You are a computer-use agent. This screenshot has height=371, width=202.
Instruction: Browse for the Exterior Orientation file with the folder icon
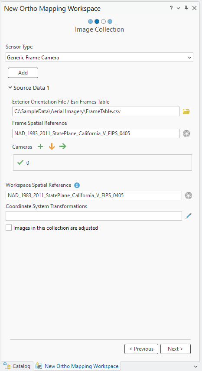click(x=186, y=111)
